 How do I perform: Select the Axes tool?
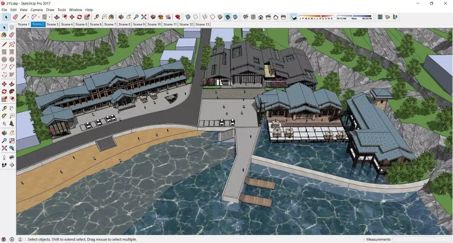[4, 123]
